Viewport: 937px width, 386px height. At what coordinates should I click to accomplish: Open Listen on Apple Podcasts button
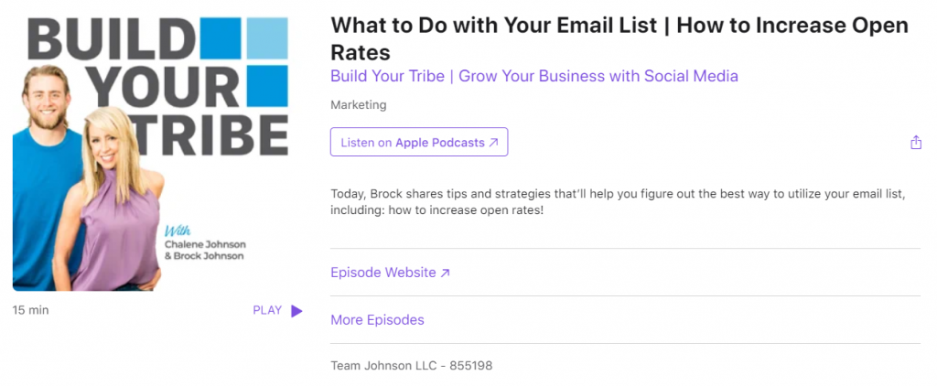point(419,142)
